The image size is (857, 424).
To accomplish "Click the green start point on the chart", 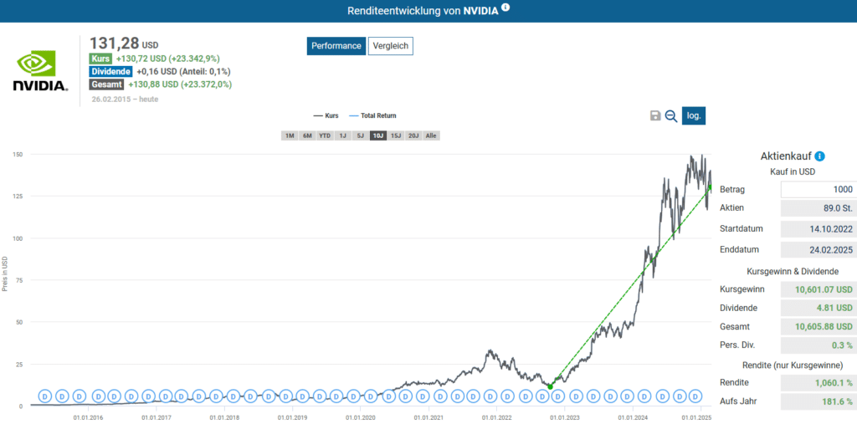I will click(x=550, y=387).
